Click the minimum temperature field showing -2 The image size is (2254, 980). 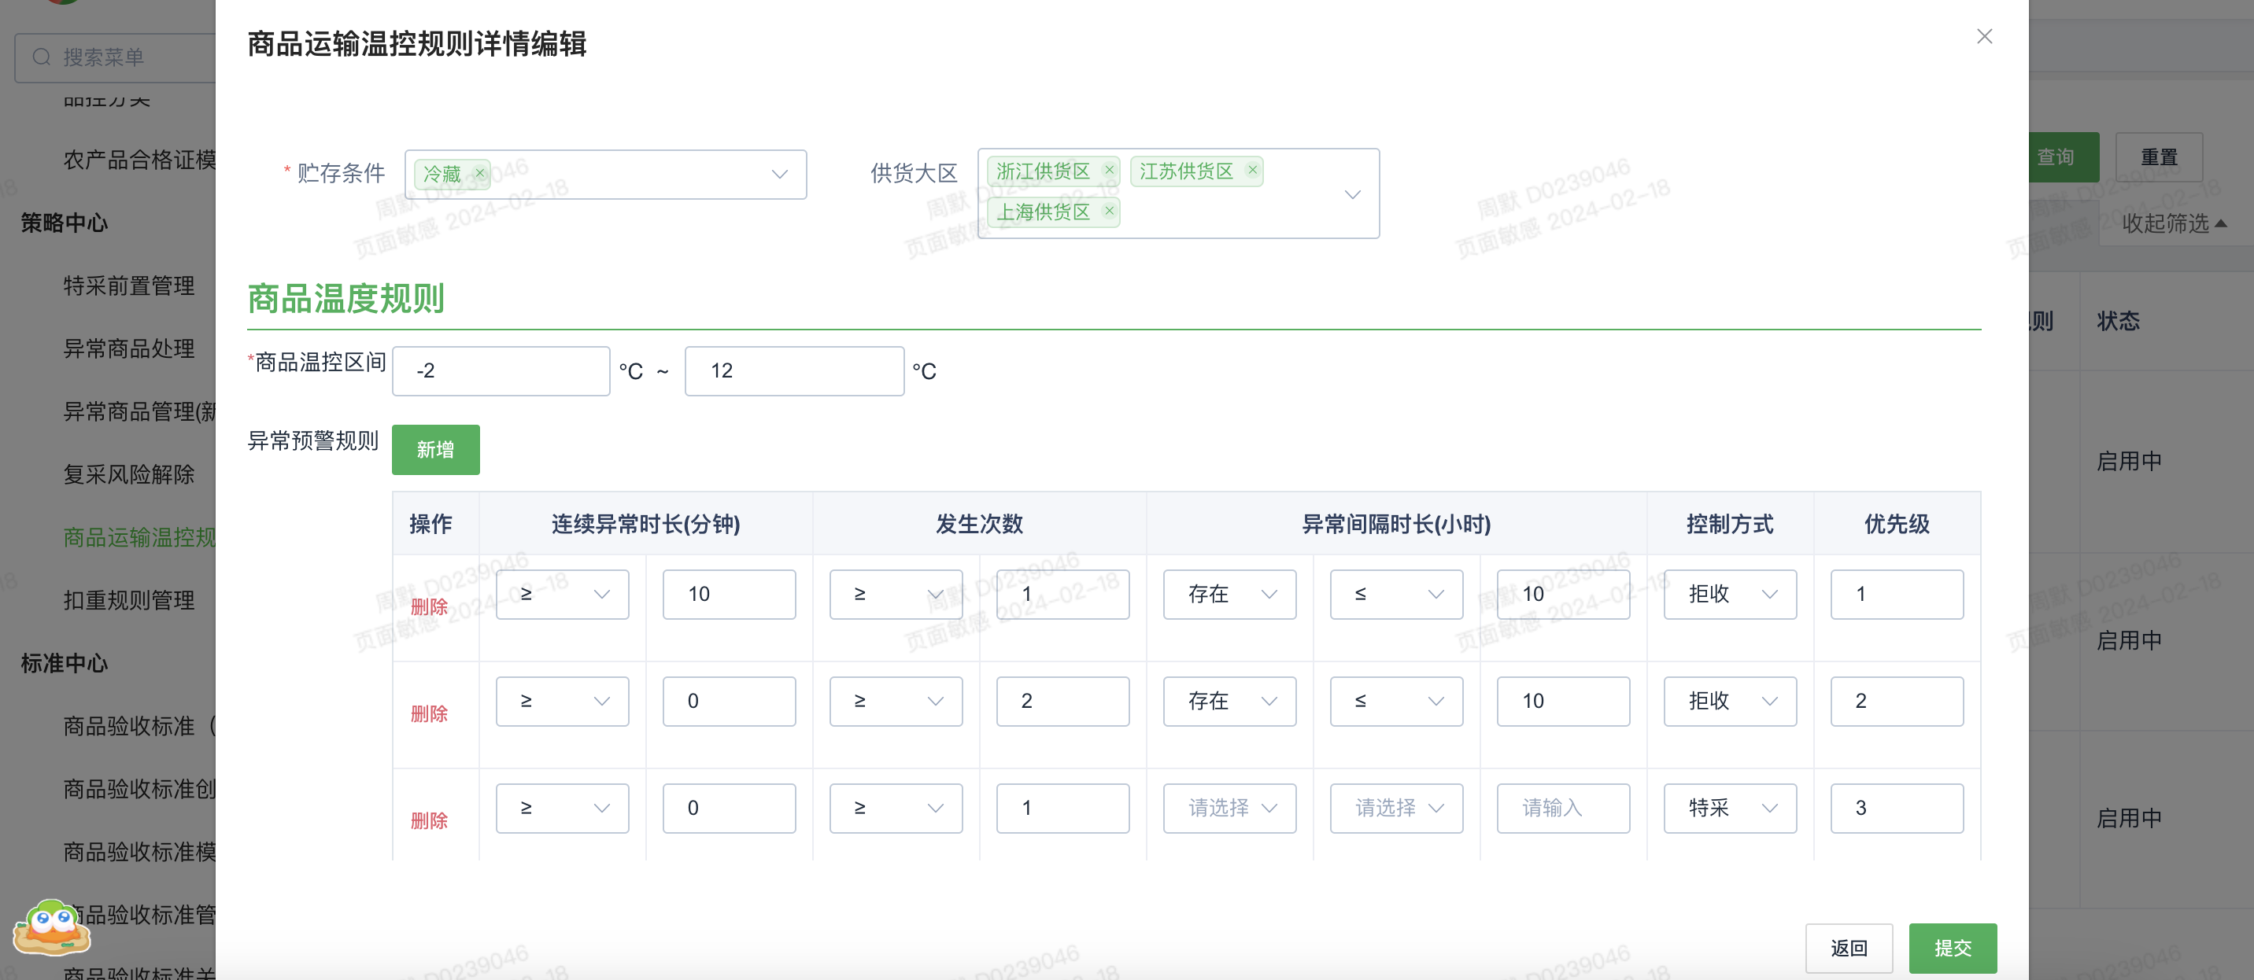tap(501, 370)
